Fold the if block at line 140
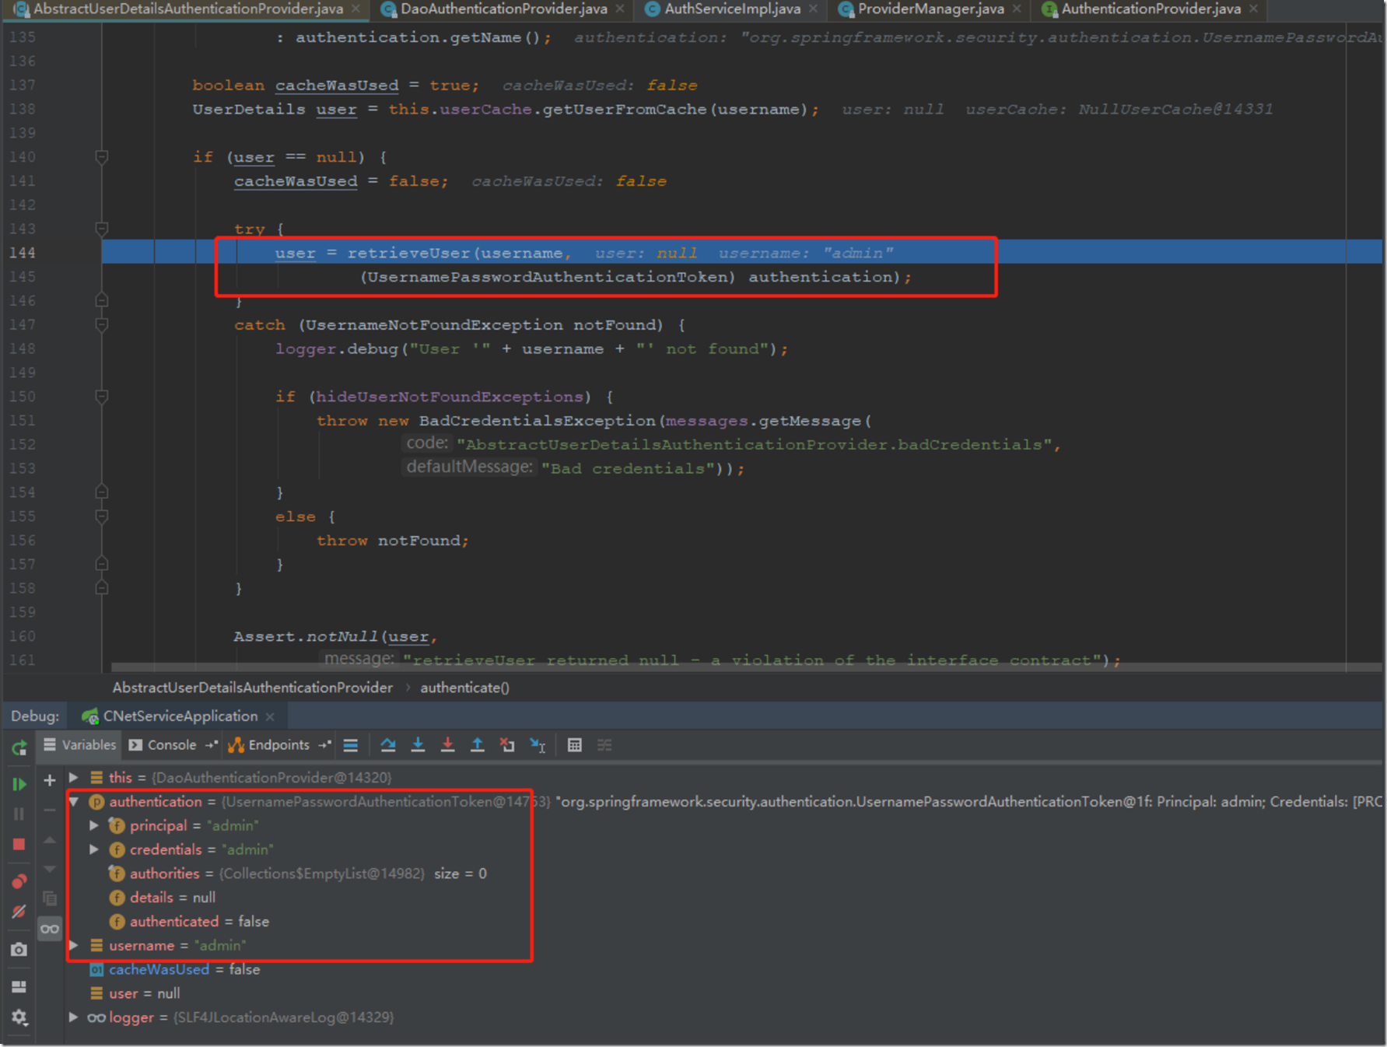The width and height of the screenshot is (1387, 1047). pos(101,157)
